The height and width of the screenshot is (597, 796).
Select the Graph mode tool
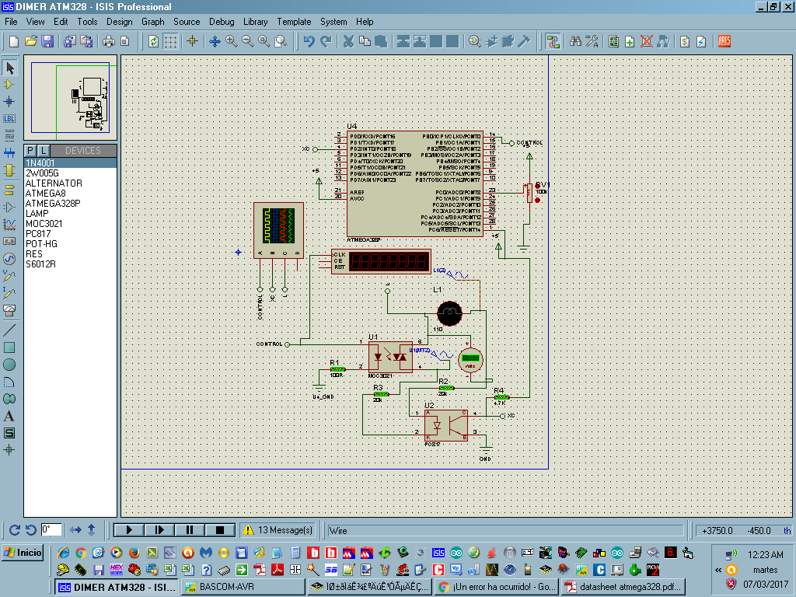pos(9,224)
